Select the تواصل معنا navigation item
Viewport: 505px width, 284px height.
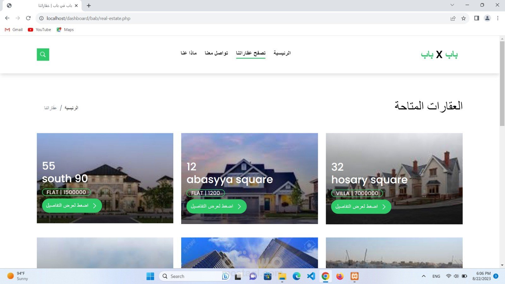[x=216, y=53]
